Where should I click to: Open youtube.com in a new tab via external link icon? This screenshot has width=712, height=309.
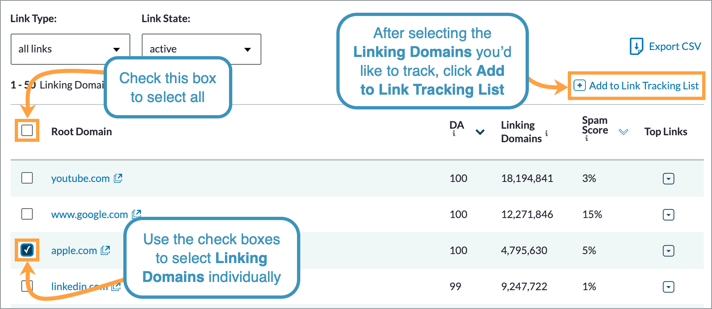[119, 178]
